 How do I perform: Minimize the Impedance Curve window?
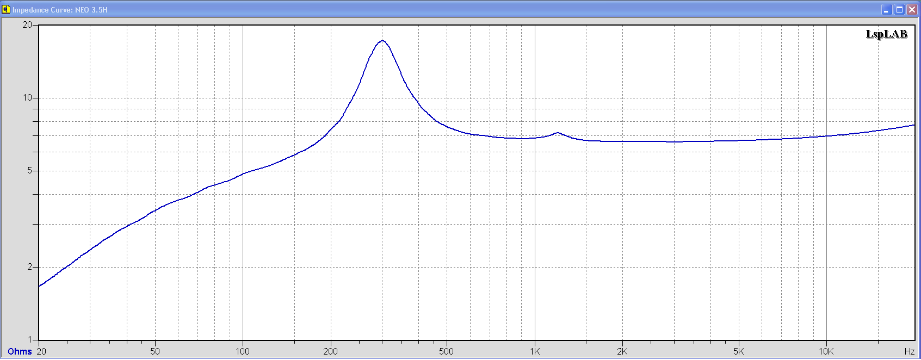pyautogui.click(x=887, y=10)
